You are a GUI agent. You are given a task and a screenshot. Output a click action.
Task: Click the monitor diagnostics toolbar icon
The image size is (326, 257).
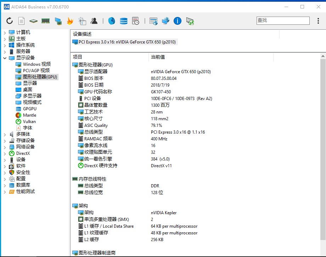(58, 21)
